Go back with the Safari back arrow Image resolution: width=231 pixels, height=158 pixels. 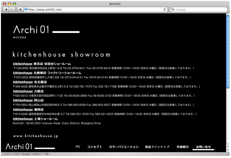coord(6,10)
